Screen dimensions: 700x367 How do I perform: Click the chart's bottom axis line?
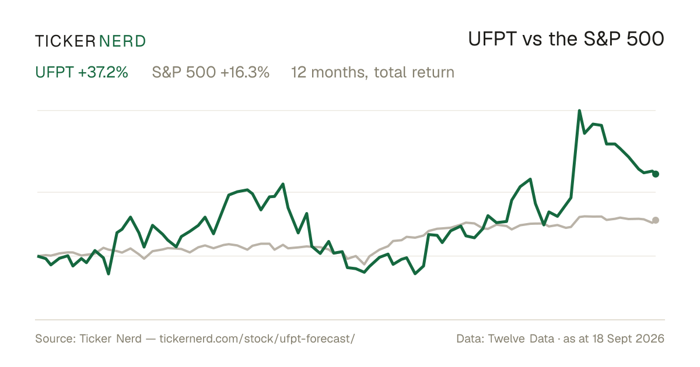coord(350,319)
